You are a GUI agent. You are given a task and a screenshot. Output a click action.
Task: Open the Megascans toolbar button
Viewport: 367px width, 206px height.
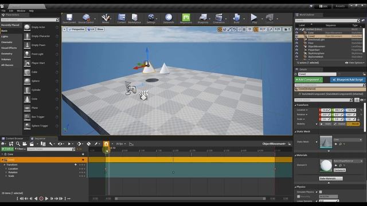[186, 19]
